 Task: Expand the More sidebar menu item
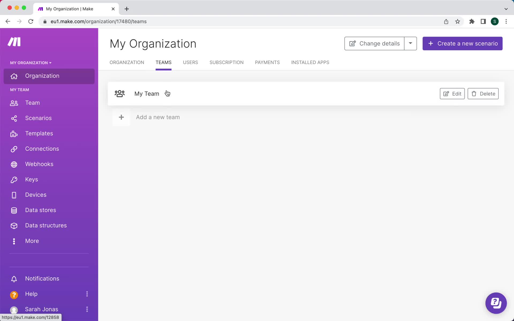coord(32,241)
